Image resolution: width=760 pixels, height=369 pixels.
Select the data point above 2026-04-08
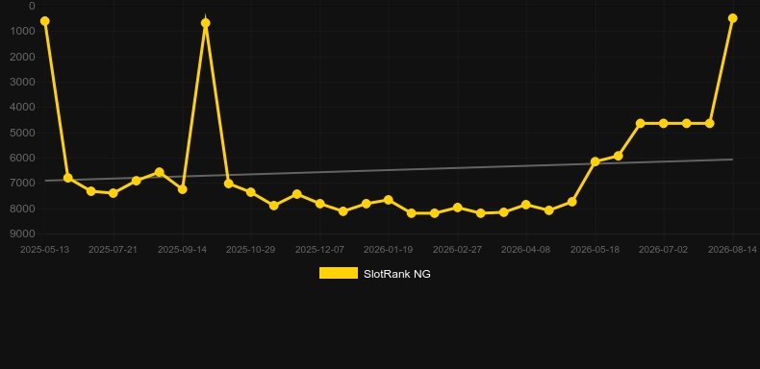point(526,205)
